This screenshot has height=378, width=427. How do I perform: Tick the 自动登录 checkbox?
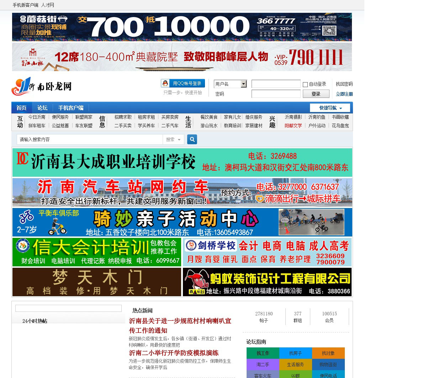pyautogui.click(x=305, y=85)
